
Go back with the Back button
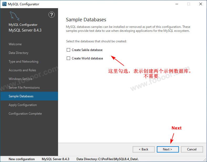(x=144, y=149)
